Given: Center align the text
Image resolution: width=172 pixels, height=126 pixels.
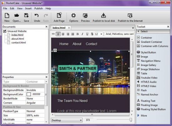Looking at the screenshot, I should tap(63, 34).
